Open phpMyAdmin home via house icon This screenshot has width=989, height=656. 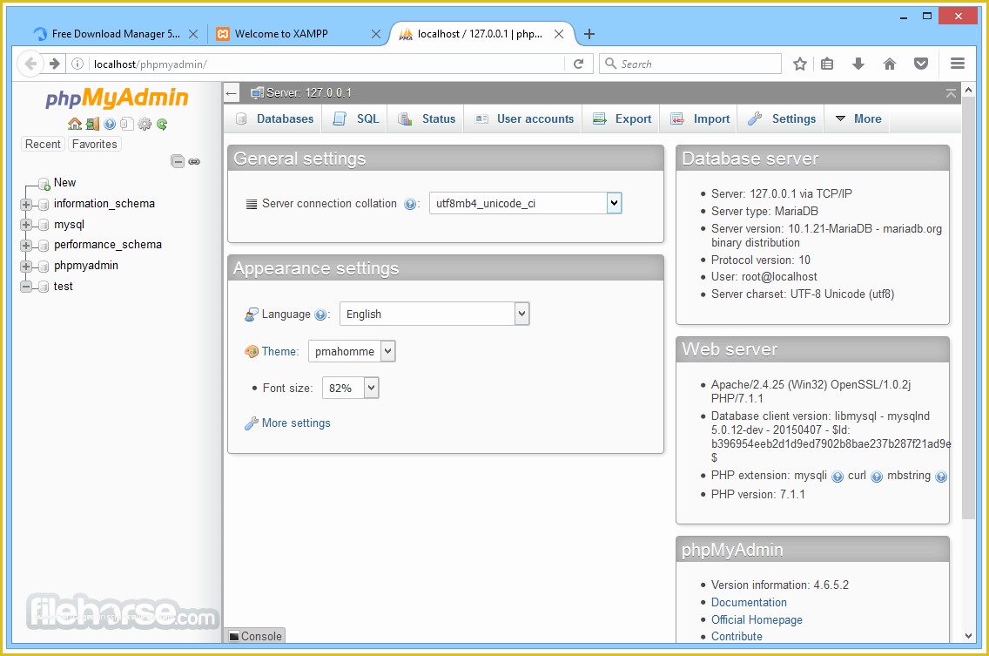click(74, 124)
